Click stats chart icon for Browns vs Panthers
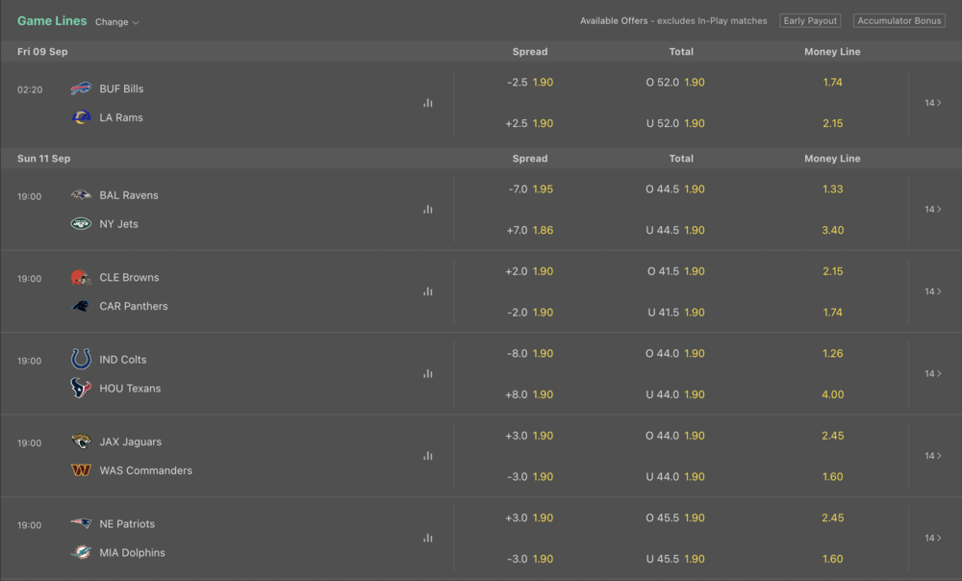The height and width of the screenshot is (581, 962). (427, 291)
